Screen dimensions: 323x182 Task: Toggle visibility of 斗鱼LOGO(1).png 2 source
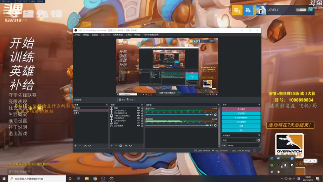(x=138, y=116)
